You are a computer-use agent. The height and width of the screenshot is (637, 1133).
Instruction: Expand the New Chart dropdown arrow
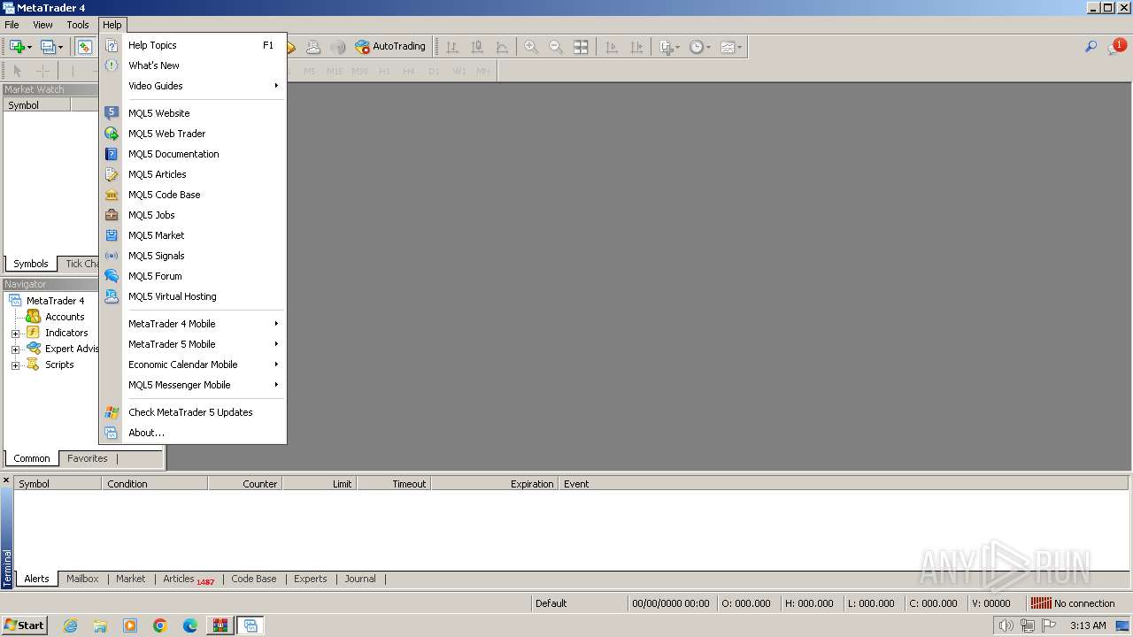point(29,47)
